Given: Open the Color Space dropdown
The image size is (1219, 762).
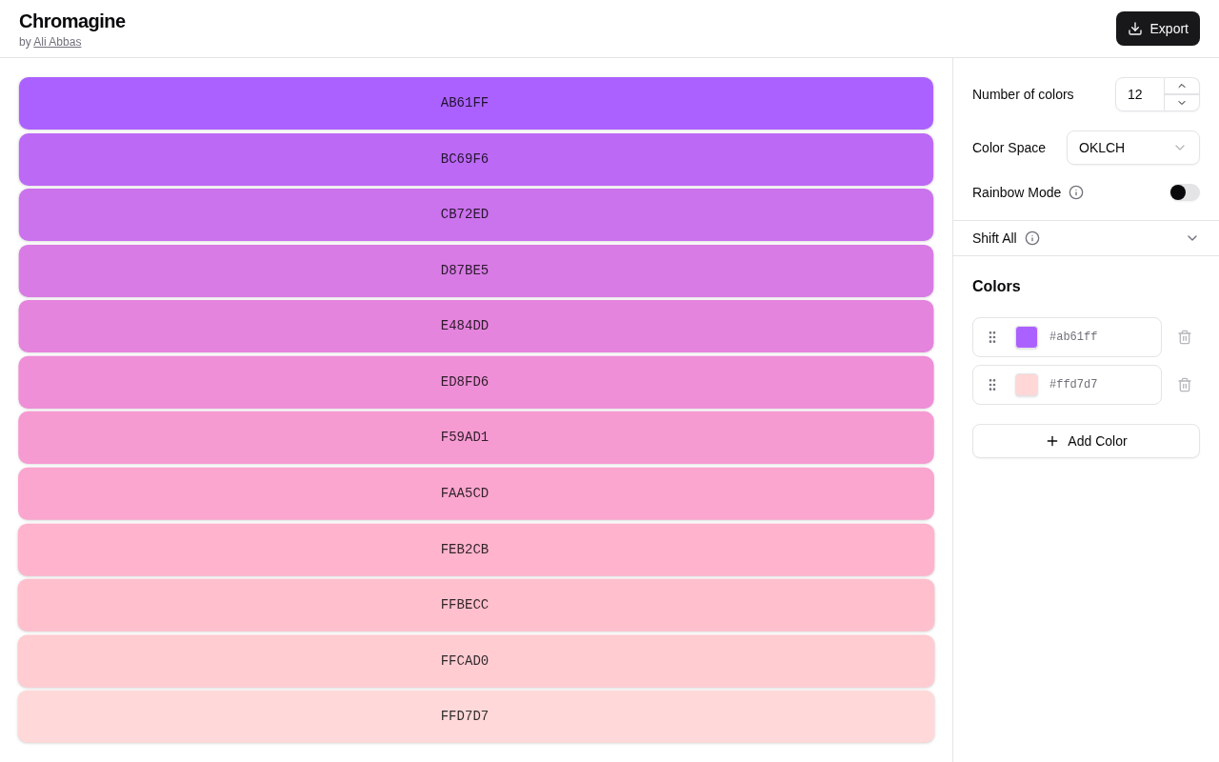Looking at the screenshot, I should pyautogui.click(x=1132, y=148).
